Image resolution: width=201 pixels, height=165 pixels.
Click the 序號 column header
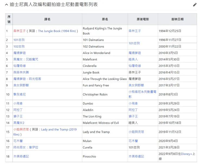(9, 19)
